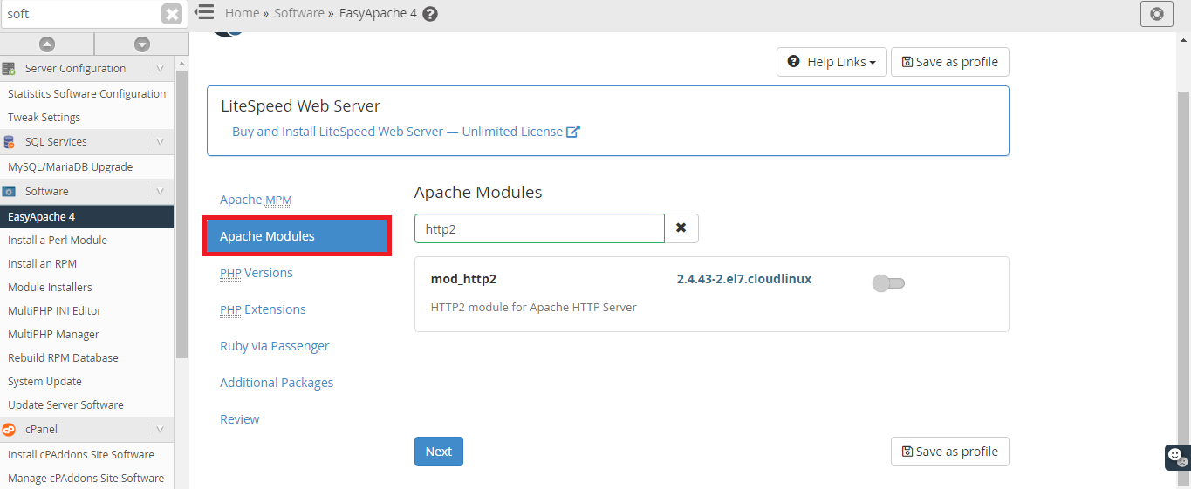Screen dimensions: 1191x489
Task: Click the SQL Services database icon
Action: (9, 142)
